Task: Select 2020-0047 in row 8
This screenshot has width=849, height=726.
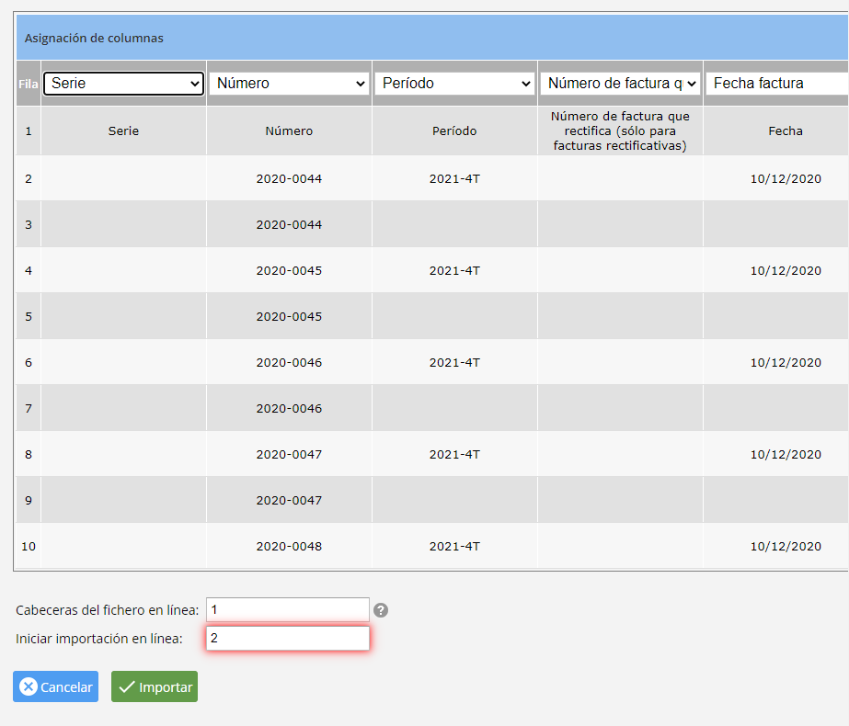Action: [289, 454]
